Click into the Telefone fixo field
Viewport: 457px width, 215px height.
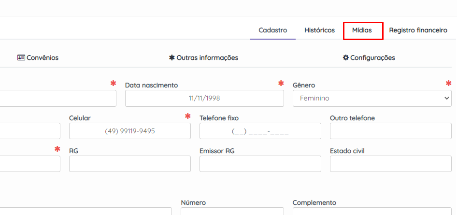[260, 131]
